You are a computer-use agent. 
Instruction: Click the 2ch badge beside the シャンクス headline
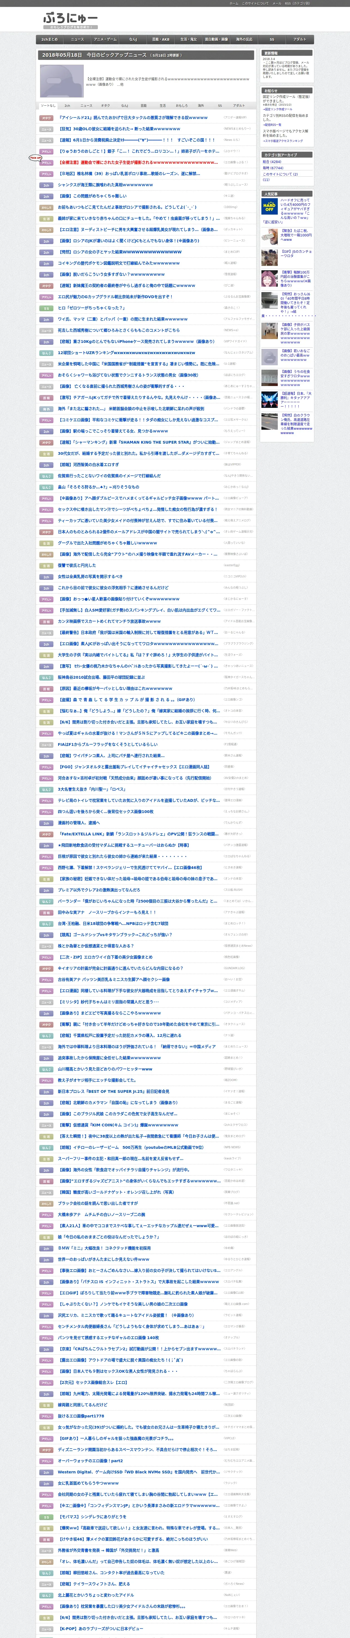coord(46,185)
